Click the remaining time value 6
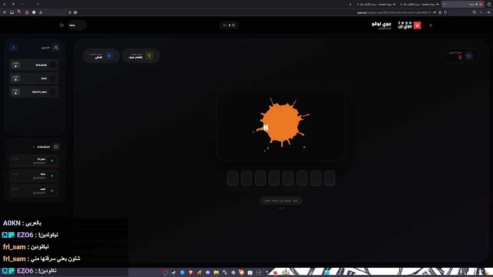 (460, 57)
